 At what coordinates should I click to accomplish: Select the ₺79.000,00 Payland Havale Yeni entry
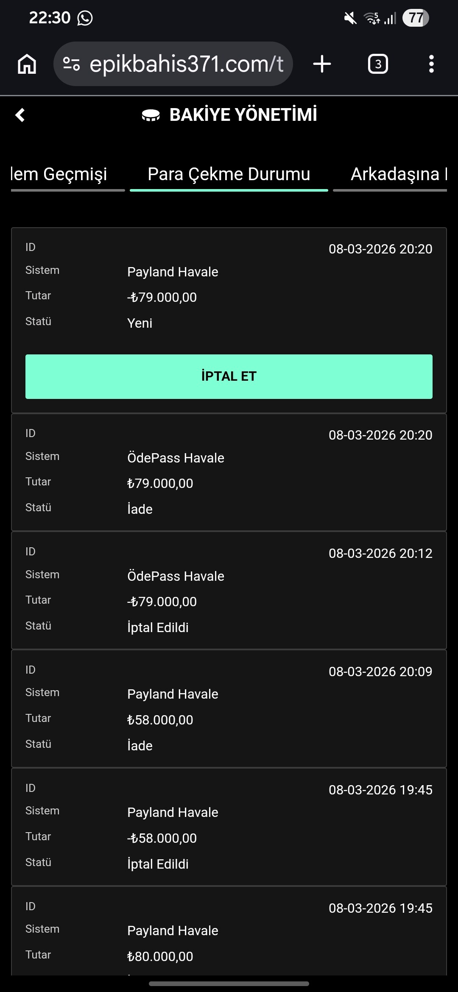229,288
